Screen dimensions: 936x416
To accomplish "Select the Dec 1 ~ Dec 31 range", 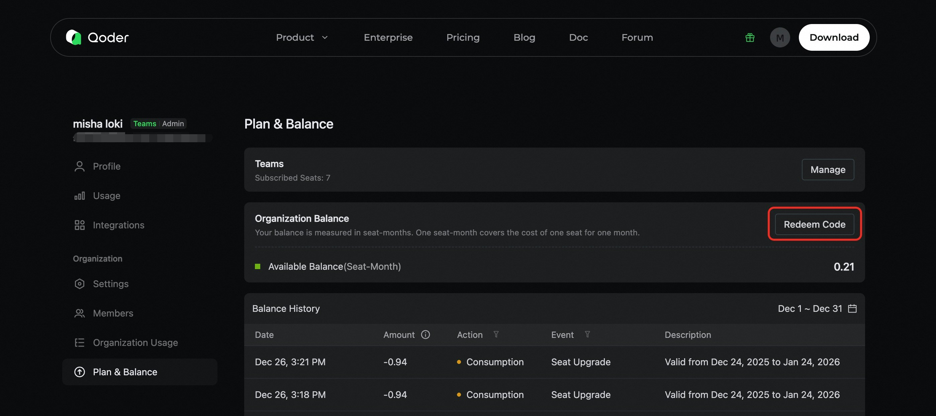I will click(810, 308).
